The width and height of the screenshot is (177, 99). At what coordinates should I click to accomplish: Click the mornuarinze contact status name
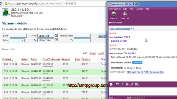[x=116, y=23]
